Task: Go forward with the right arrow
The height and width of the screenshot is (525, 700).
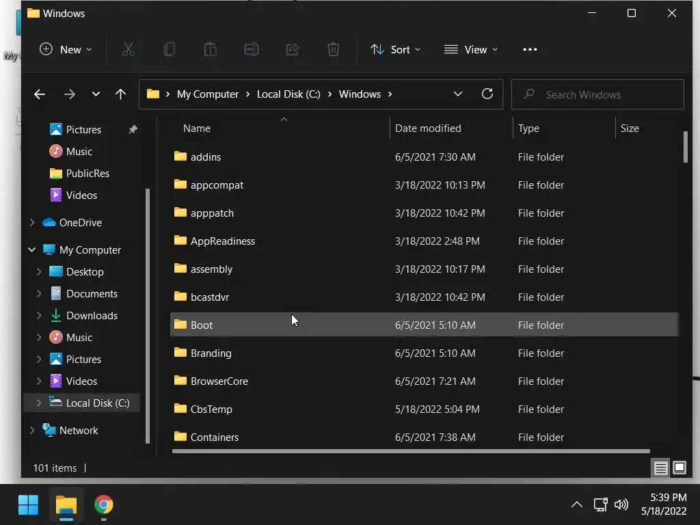Action: [69, 94]
